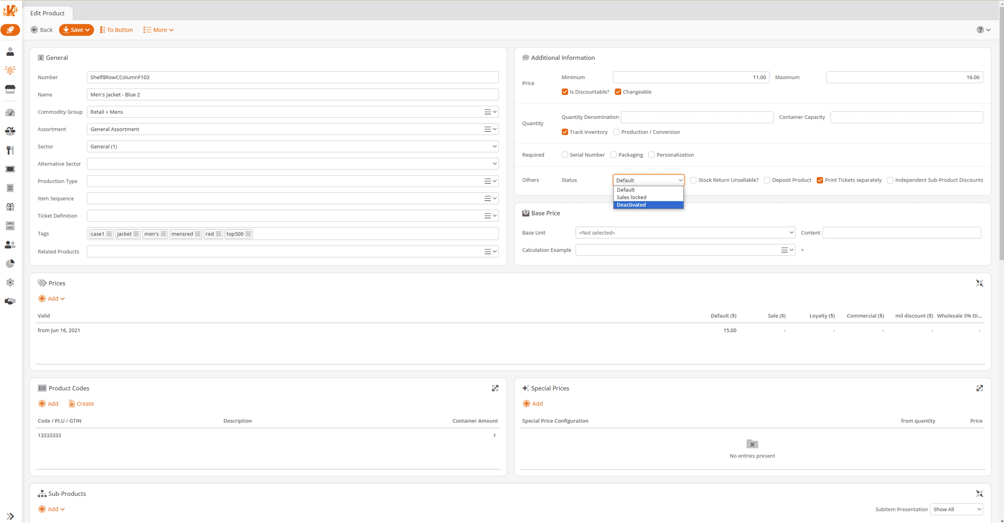Uncheck Print Tickets separately checkbox
This screenshot has height=523, width=1004.
pos(820,180)
